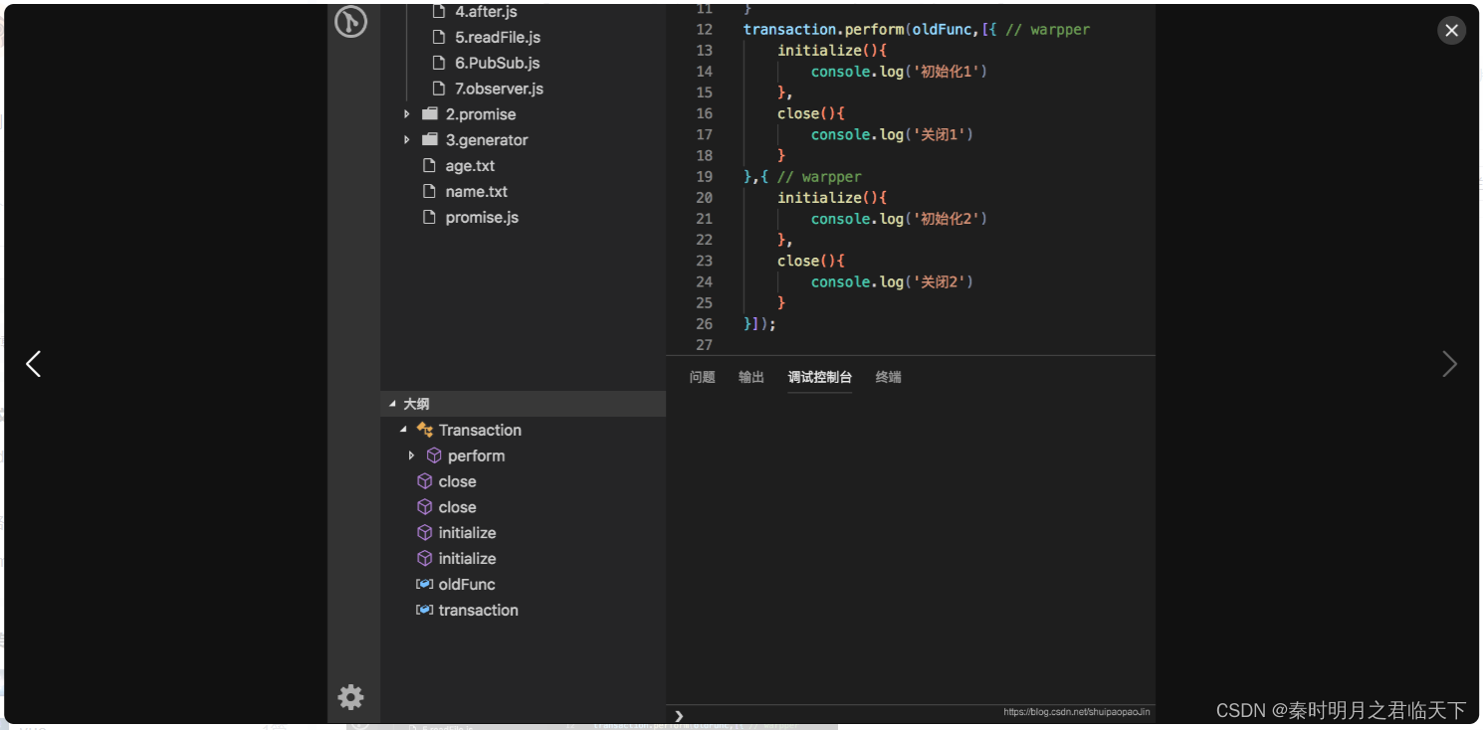Open the GitLens icon in activity bar
1483x730 pixels.
pos(350,20)
